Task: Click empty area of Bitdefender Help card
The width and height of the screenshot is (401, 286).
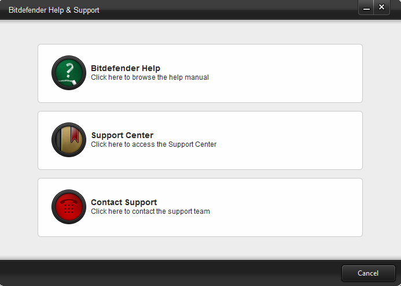Action: [281, 73]
